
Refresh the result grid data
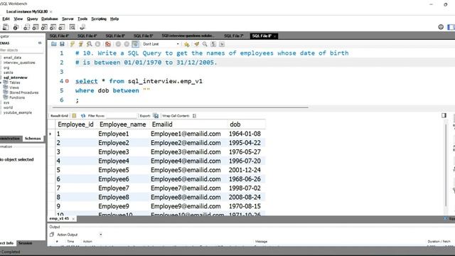tap(83, 115)
